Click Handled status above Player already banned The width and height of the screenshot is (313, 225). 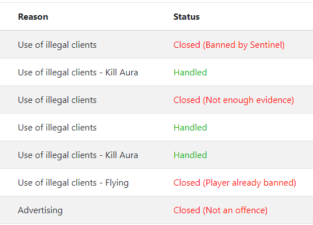pos(190,155)
